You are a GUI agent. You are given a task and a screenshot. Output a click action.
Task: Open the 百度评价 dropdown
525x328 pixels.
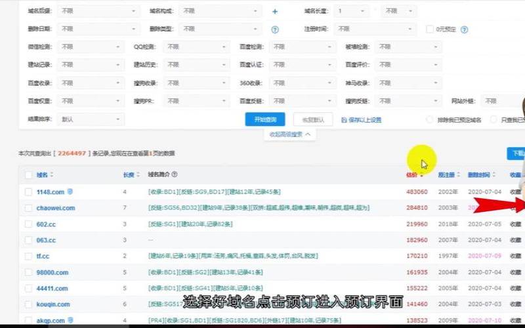click(x=408, y=64)
